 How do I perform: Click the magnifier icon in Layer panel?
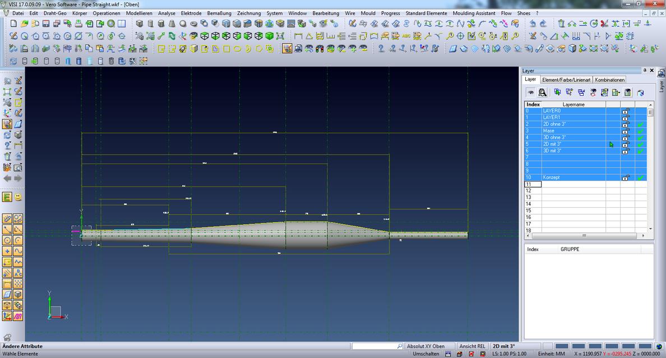point(542,92)
